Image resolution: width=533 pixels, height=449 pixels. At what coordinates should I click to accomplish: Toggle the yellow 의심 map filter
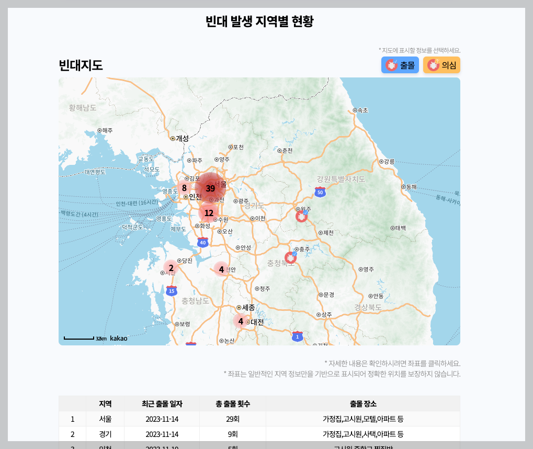coord(441,65)
